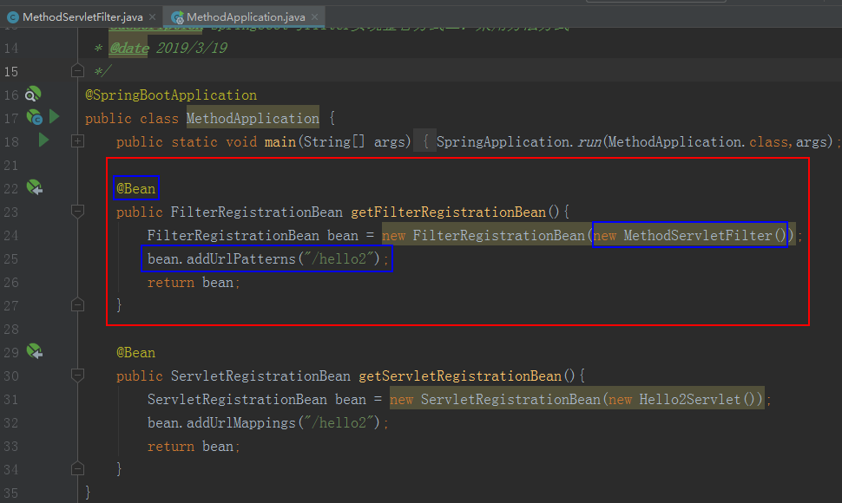Click the Spring bean gutter icon on line 22

(32, 187)
